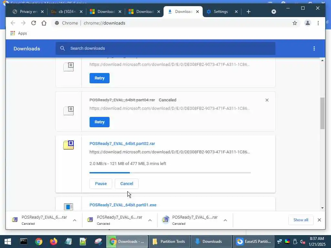The height and width of the screenshot is (248, 331).
Task: Click Show all downloads button
Action: 301,220
